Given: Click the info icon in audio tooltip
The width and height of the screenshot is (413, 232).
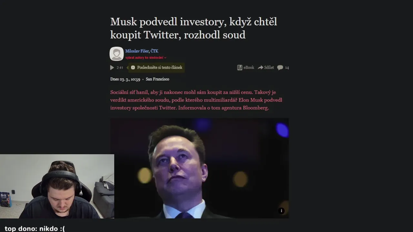Looking at the screenshot, I should [x=133, y=68].
